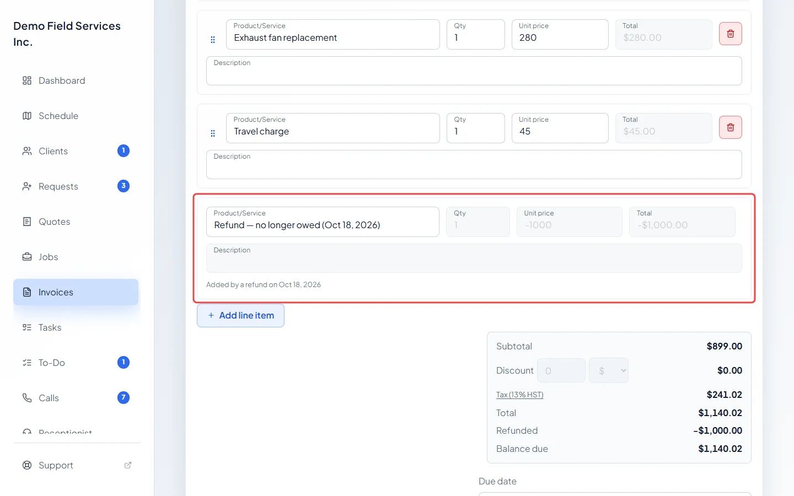Open the Tasks page
This screenshot has width=794, height=496.
point(76,327)
